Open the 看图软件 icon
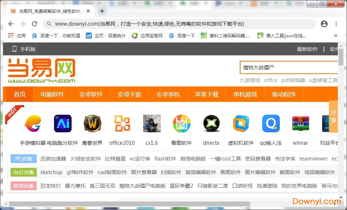 [x=181, y=124]
